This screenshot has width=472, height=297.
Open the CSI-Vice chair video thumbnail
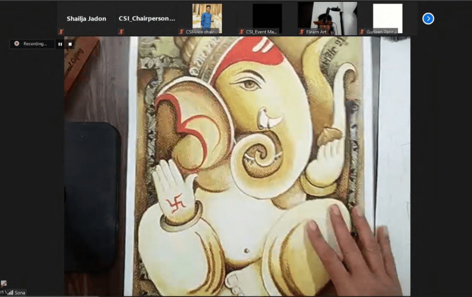[x=207, y=19]
